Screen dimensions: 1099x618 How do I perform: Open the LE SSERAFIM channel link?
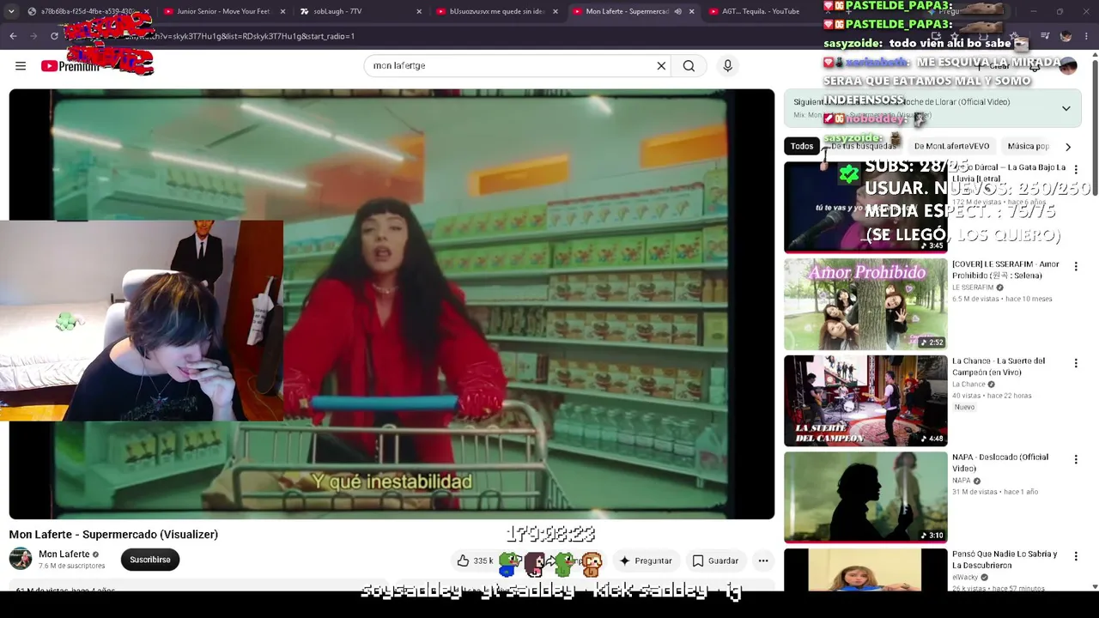[973, 288]
